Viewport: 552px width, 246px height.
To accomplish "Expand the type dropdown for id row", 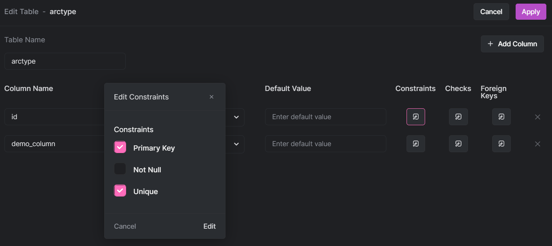I will pos(236,117).
